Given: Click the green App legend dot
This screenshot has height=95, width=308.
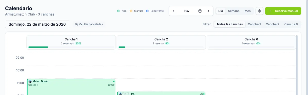Looking at the screenshot, I should click(x=119, y=11).
